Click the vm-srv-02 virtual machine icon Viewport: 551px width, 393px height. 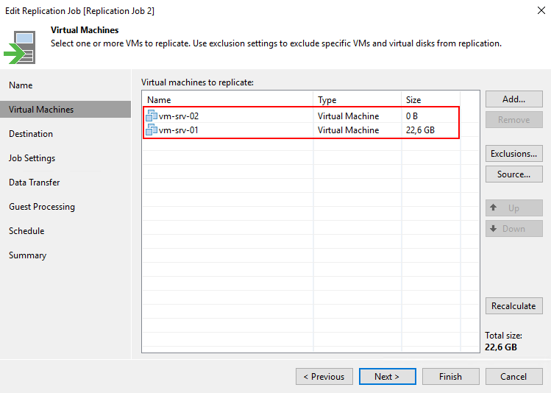click(x=152, y=116)
